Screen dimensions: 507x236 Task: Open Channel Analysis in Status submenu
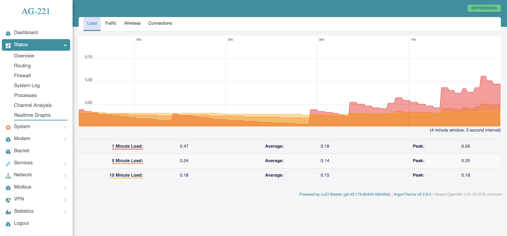pos(33,105)
